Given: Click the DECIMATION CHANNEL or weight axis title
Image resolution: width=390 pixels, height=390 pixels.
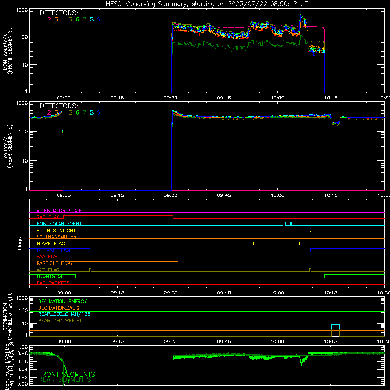Looking at the screenshot, I should (x=7, y=316).
